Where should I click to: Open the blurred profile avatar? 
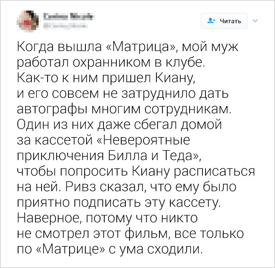[x=27, y=21]
